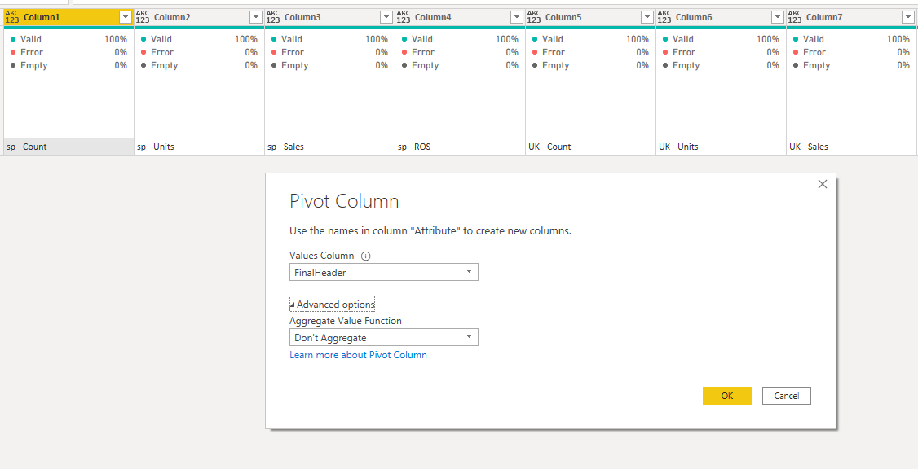
Task: Confirm the pivot with OK
Action: pos(727,396)
